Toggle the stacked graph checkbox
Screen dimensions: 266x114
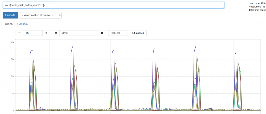138,33
